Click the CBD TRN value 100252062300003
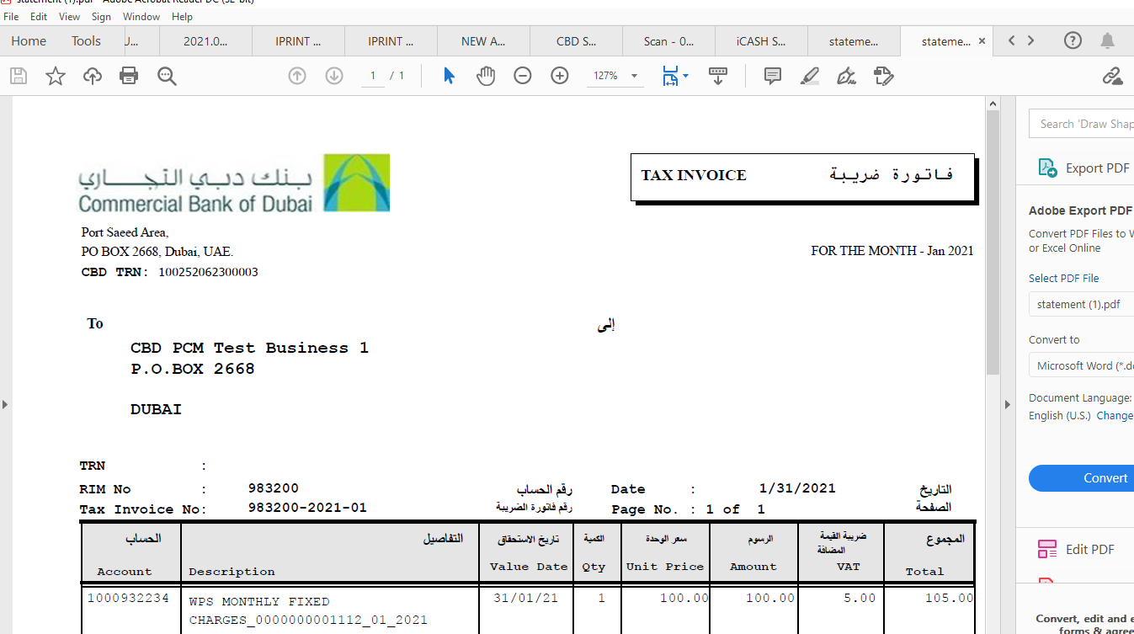This screenshot has height=634, width=1134. click(208, 272)
